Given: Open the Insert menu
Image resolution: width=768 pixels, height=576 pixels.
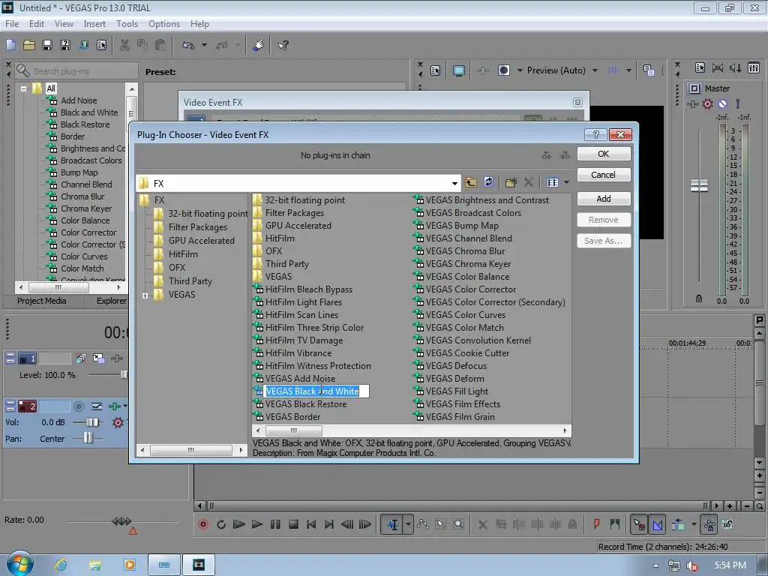Looking at the screenshot, I should (94, 24).
